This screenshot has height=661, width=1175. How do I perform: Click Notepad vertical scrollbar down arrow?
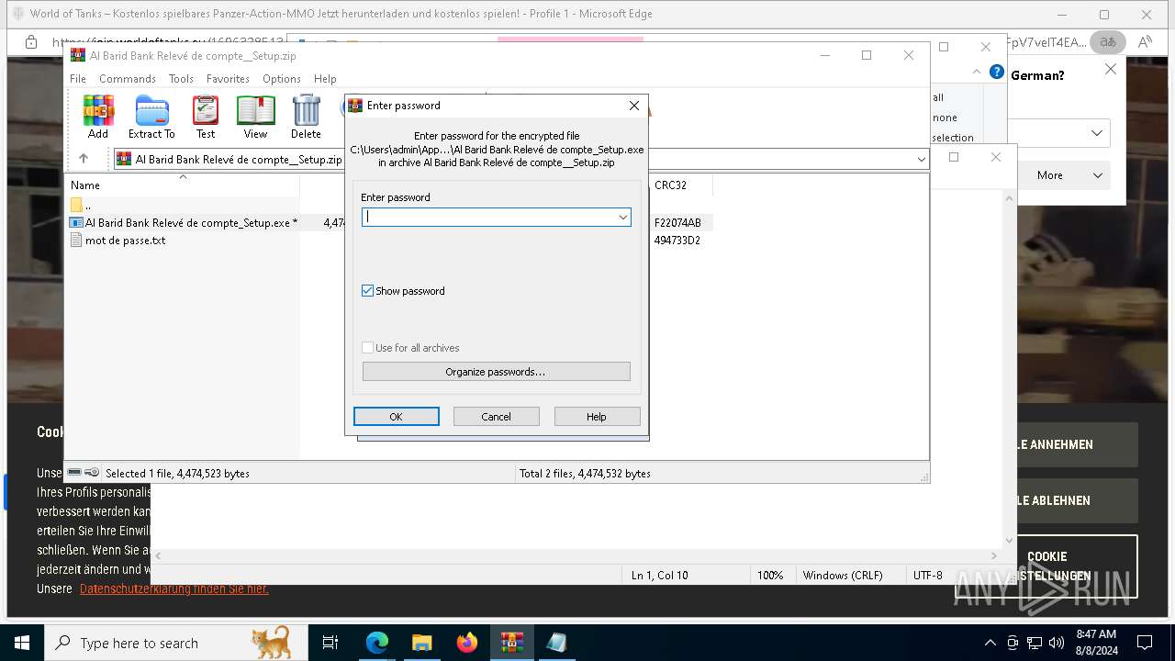(1010, 540)
